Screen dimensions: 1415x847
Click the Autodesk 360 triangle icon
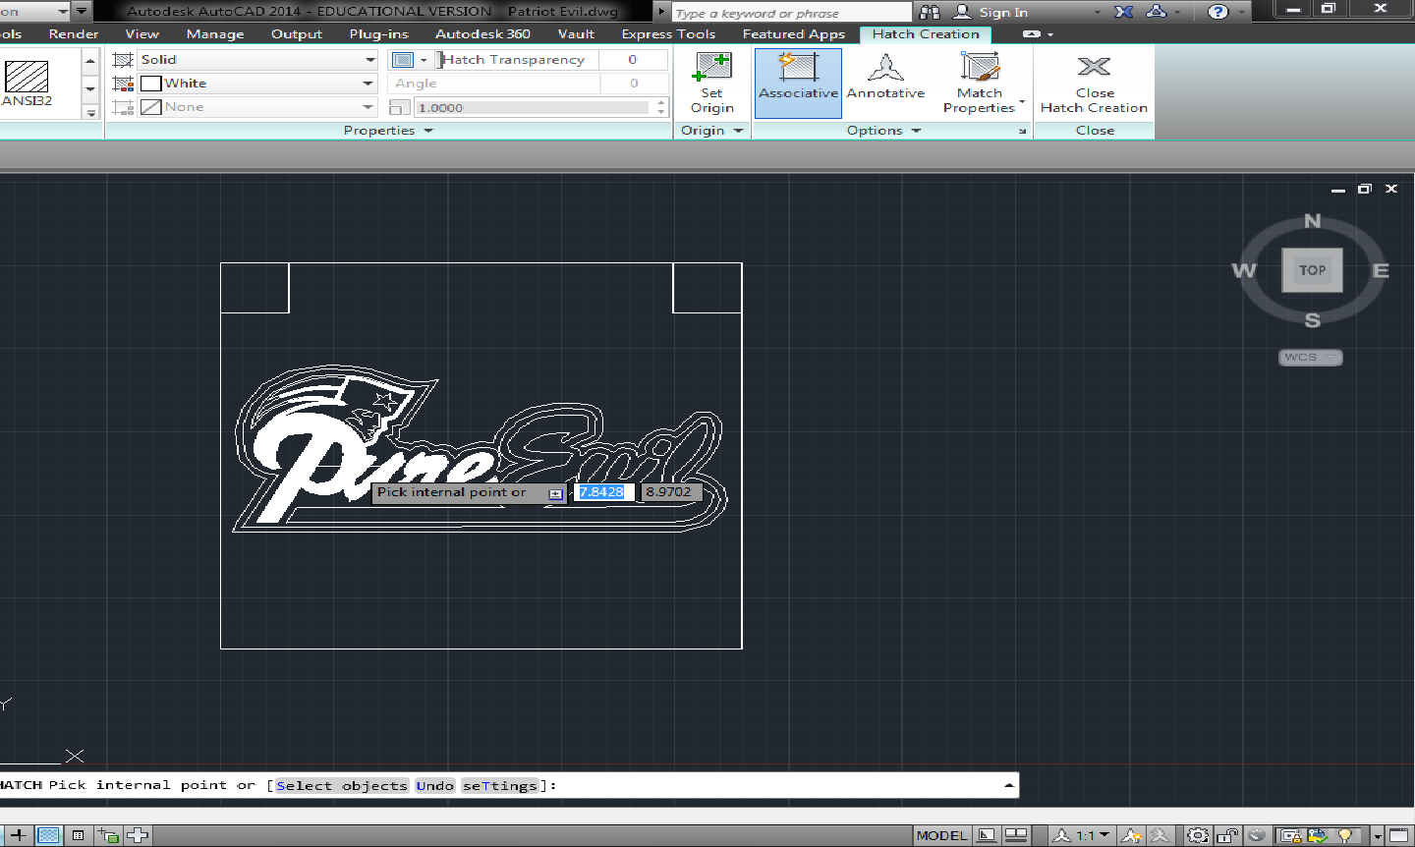(1157, 12)
